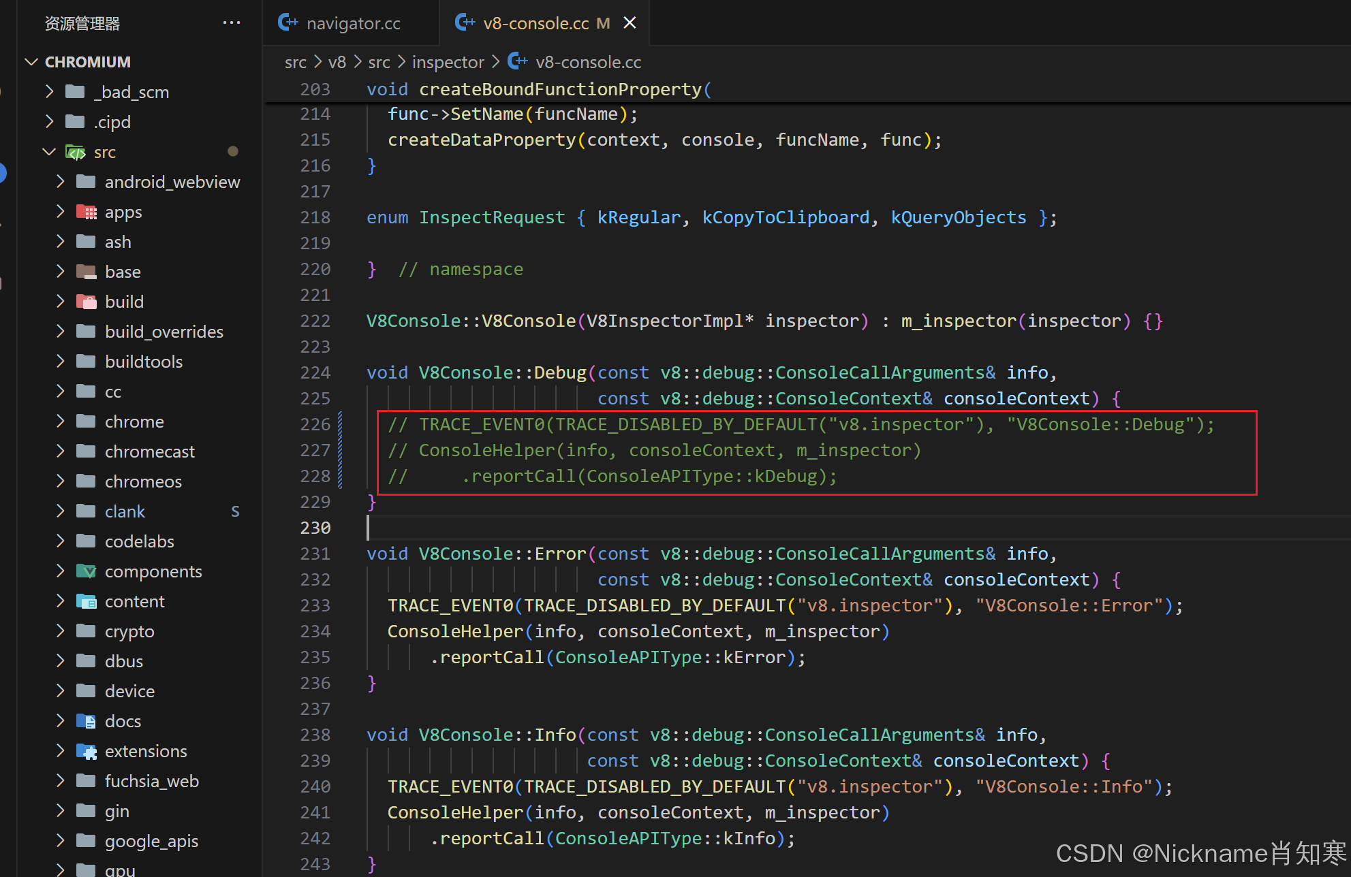Close the v8-console.cc editor tab
This screenshot has width=1351, height=877.
630,23
